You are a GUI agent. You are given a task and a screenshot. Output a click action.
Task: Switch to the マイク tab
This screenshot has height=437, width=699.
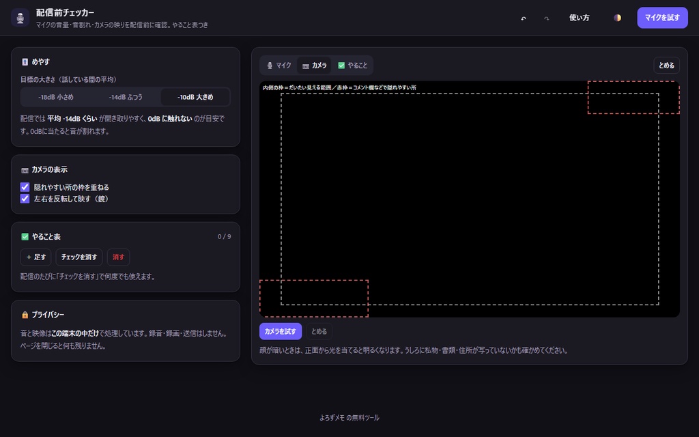(279, 66)
